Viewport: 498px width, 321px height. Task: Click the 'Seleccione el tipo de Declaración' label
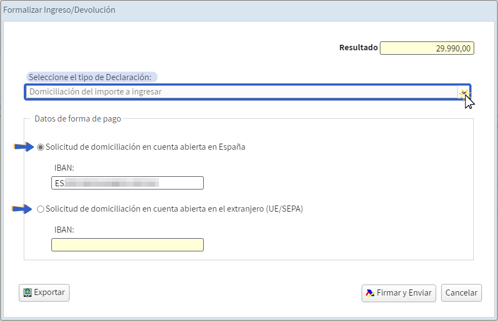[x=92, y=77]
